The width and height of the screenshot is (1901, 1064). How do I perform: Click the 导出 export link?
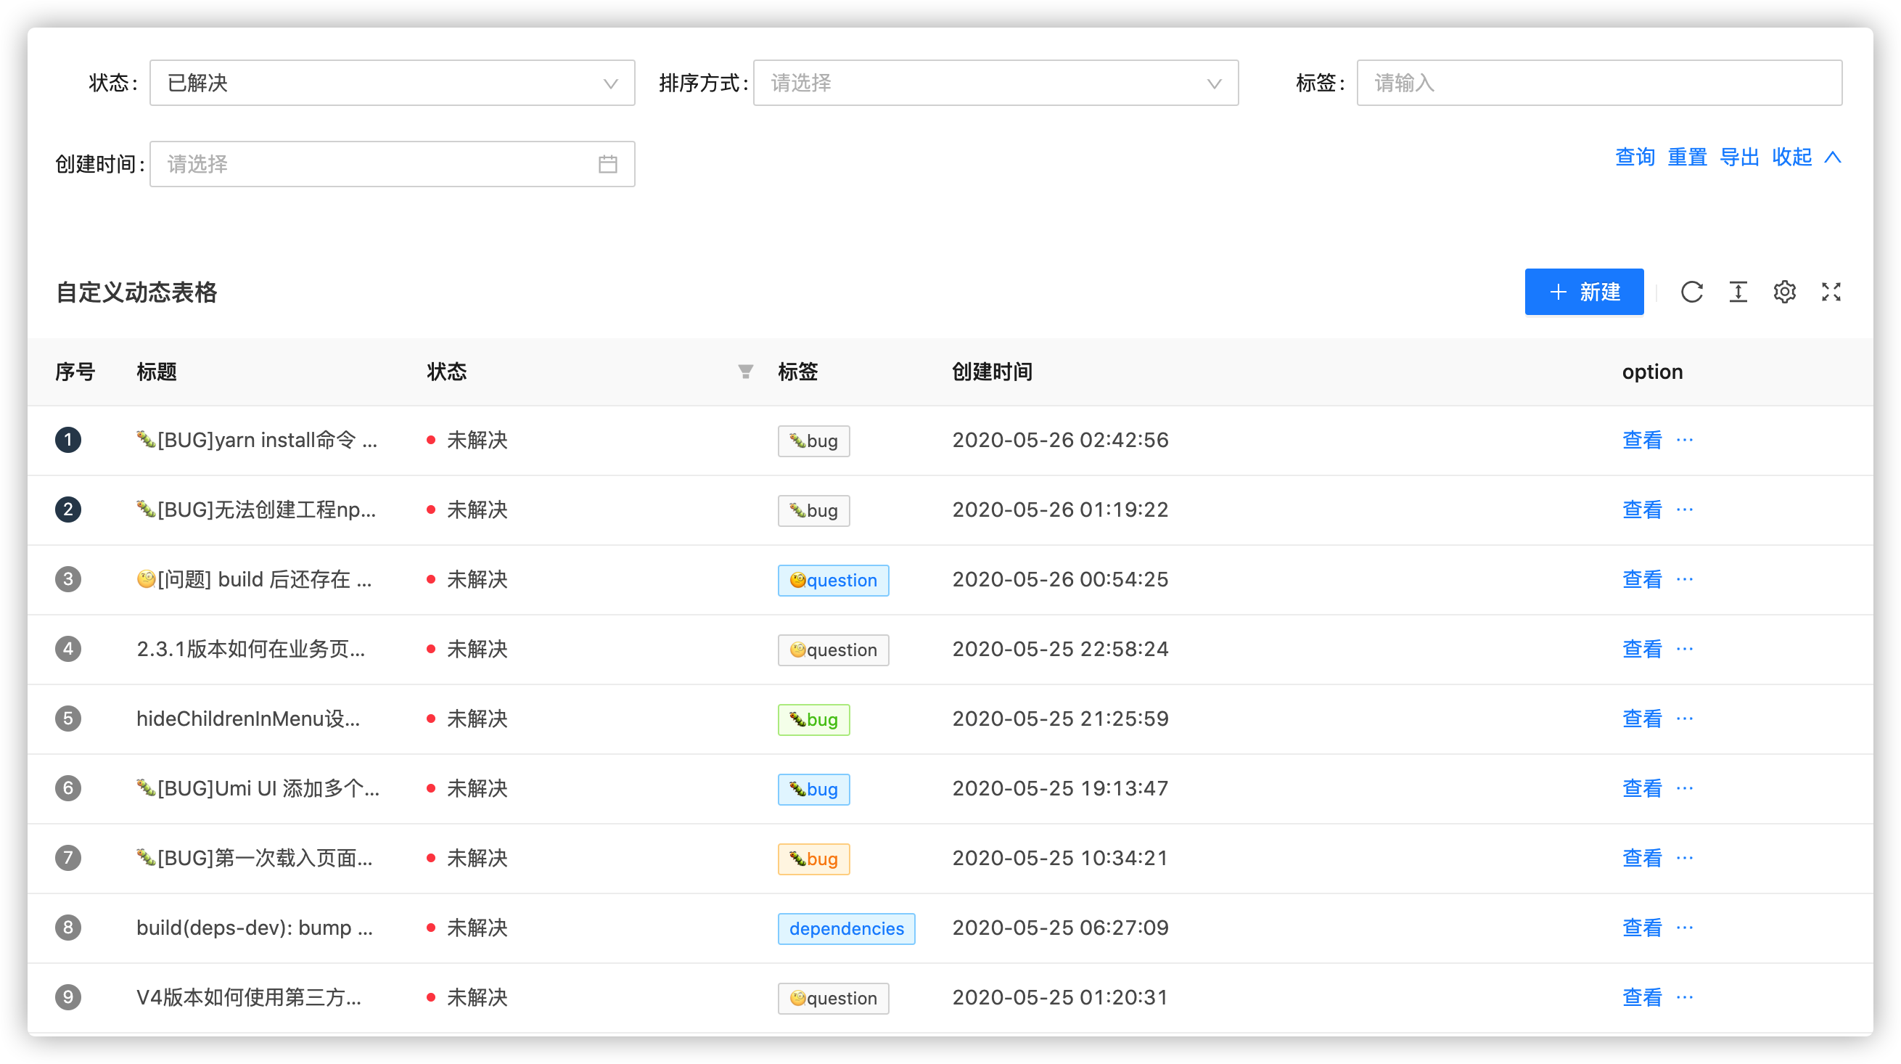click(1739, 157)
